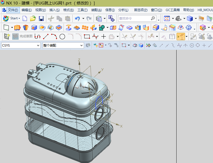The image size is (213, 163).
Task: Select the Rectangle sketch tool
Action: point(87,37)
